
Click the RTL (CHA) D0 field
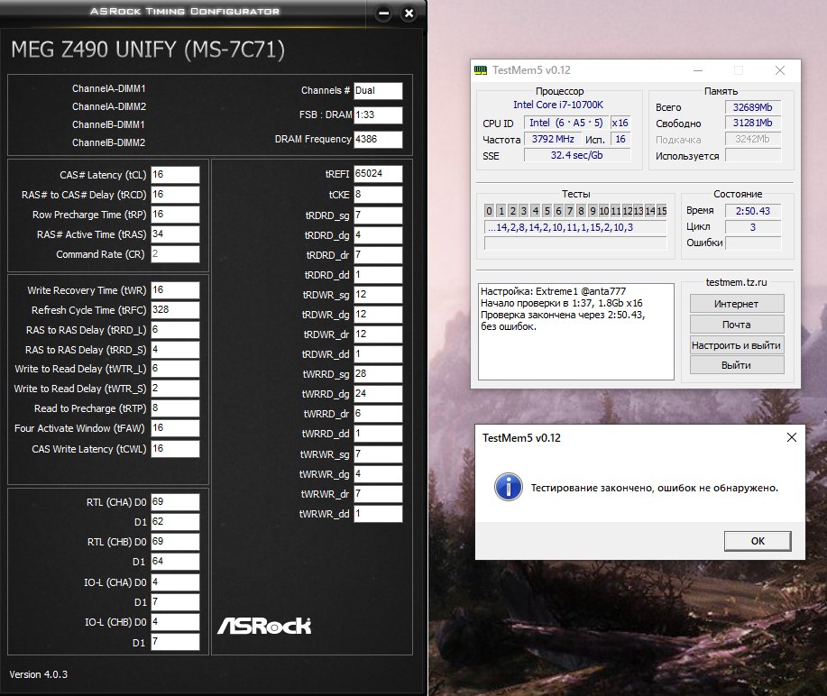[175, 502]
